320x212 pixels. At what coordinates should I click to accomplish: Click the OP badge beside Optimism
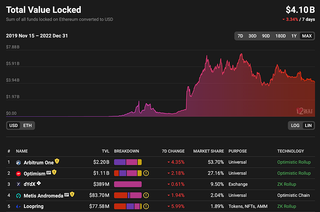[x=48, y=173]
